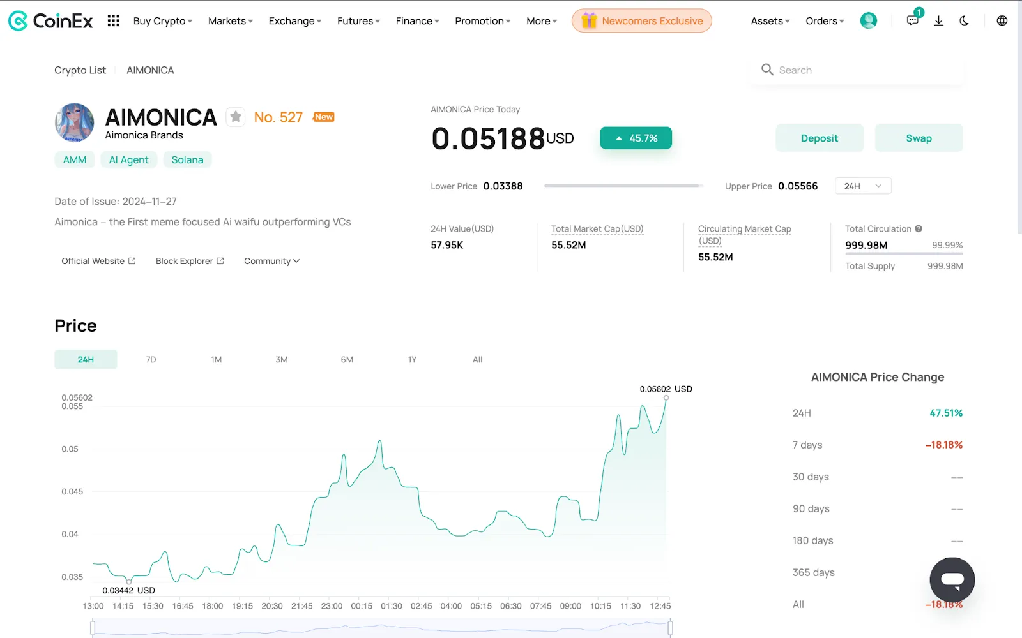
Task: Select the 3M chart tab
Action: pos(282,359)
